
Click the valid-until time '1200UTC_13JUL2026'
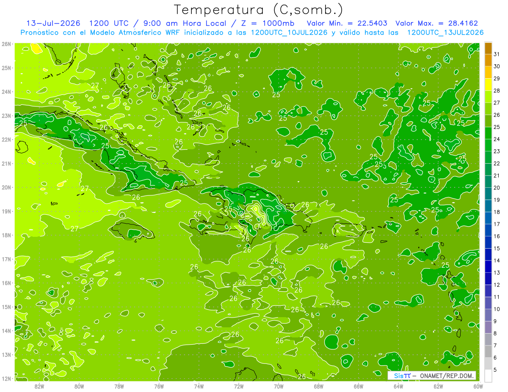pyautogui.click(x=445, y=32)
